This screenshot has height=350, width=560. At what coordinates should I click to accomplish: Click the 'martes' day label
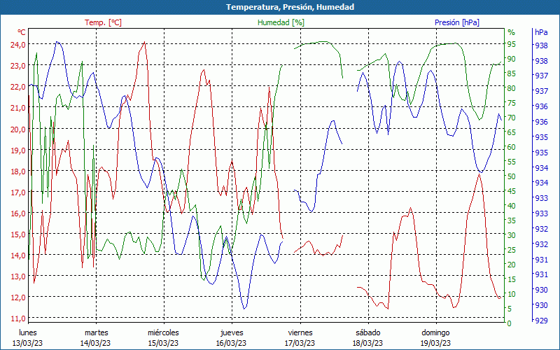point(96,332)
